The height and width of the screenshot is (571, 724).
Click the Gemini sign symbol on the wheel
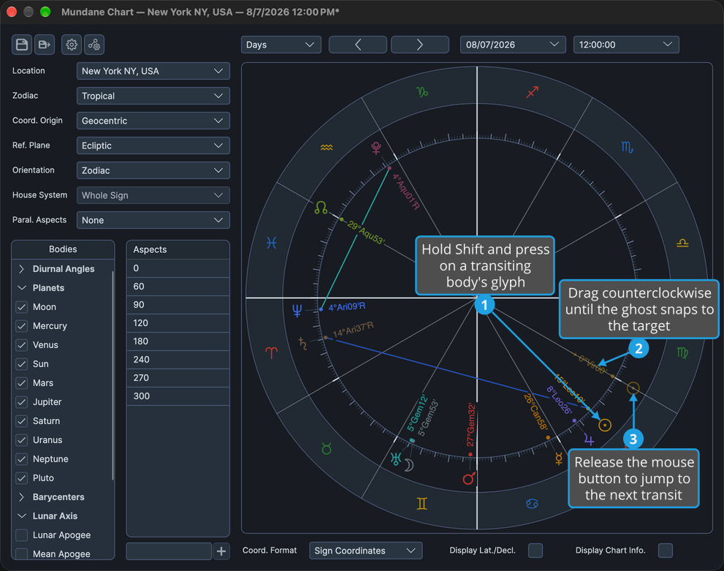pos(422,504)
